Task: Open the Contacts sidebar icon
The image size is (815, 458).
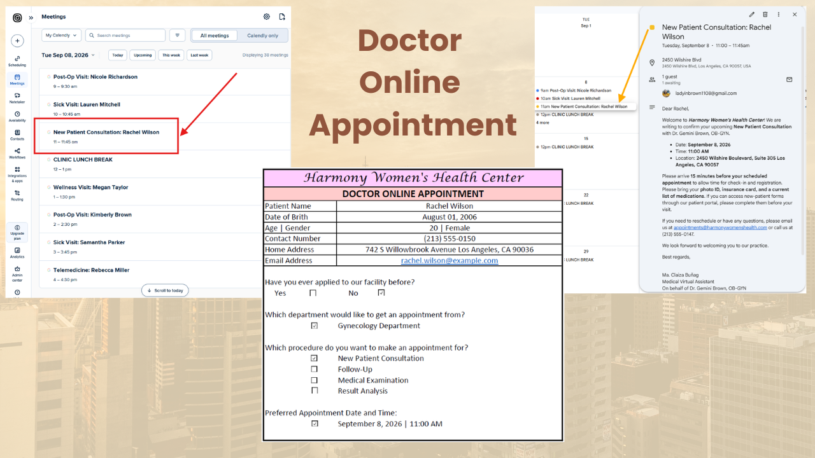Action: 17,135
